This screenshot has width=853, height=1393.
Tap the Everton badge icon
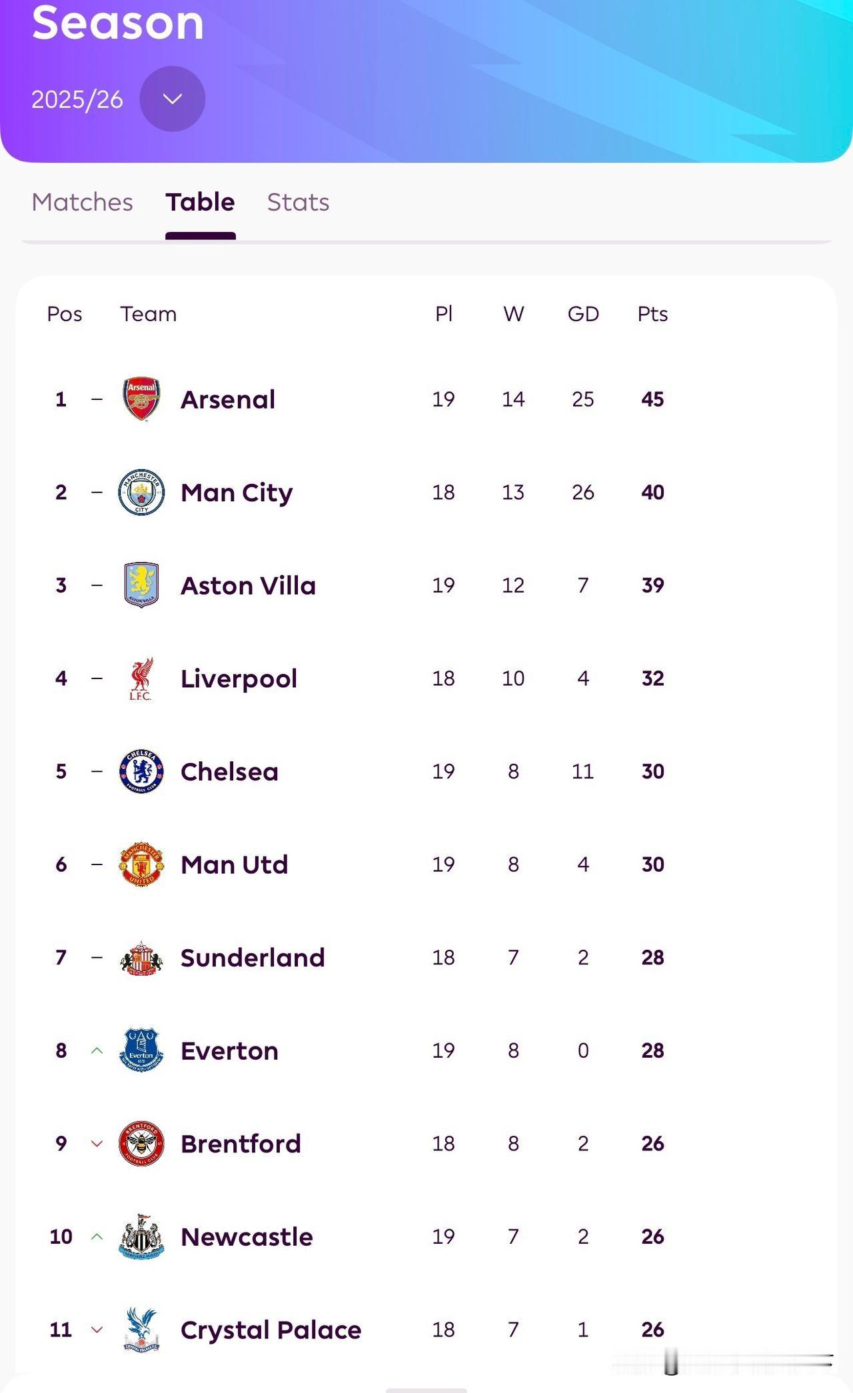(x=141, y=1050)
